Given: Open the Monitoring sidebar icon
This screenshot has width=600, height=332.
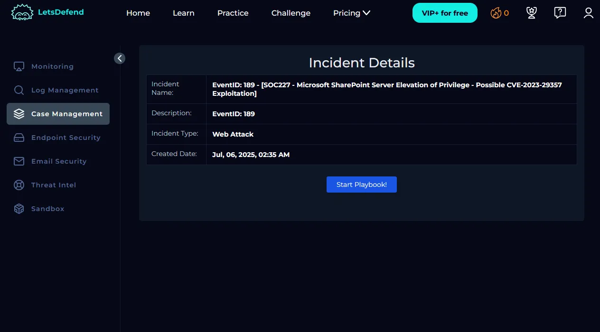Looking at the screenshot, I should [19, 66].
